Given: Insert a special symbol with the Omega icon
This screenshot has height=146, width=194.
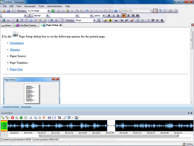Looking at the screenshot, I should pyautogui.click(x=31, y=20).
